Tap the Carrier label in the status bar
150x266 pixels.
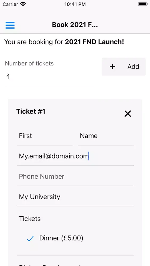[x=10, y=4]
